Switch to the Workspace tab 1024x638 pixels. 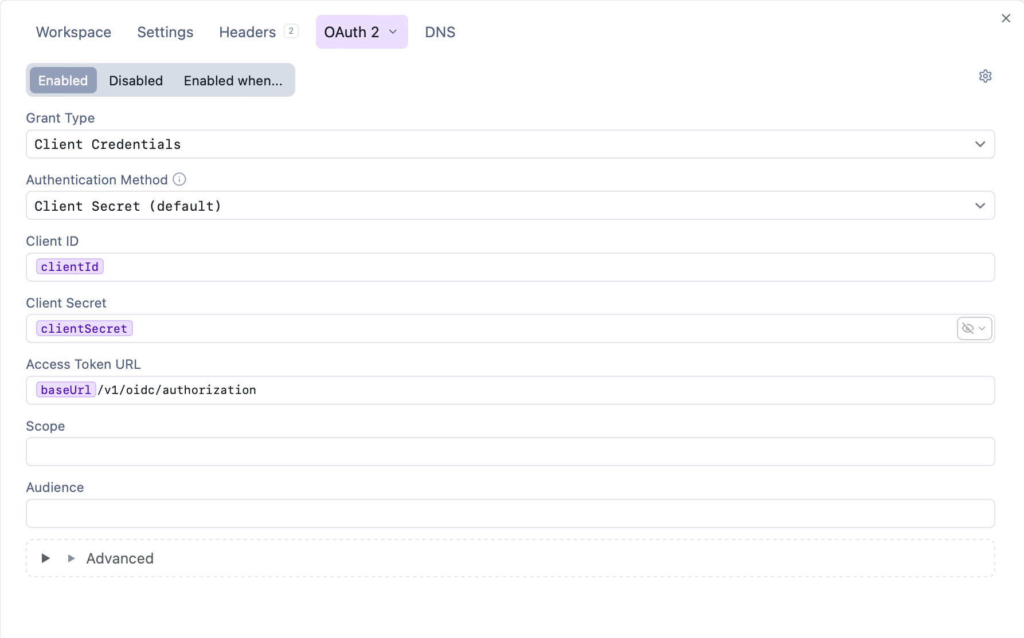click(x=73, y=32)
